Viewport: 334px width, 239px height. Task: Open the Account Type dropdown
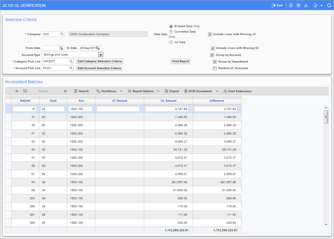[x=101, y=55]
